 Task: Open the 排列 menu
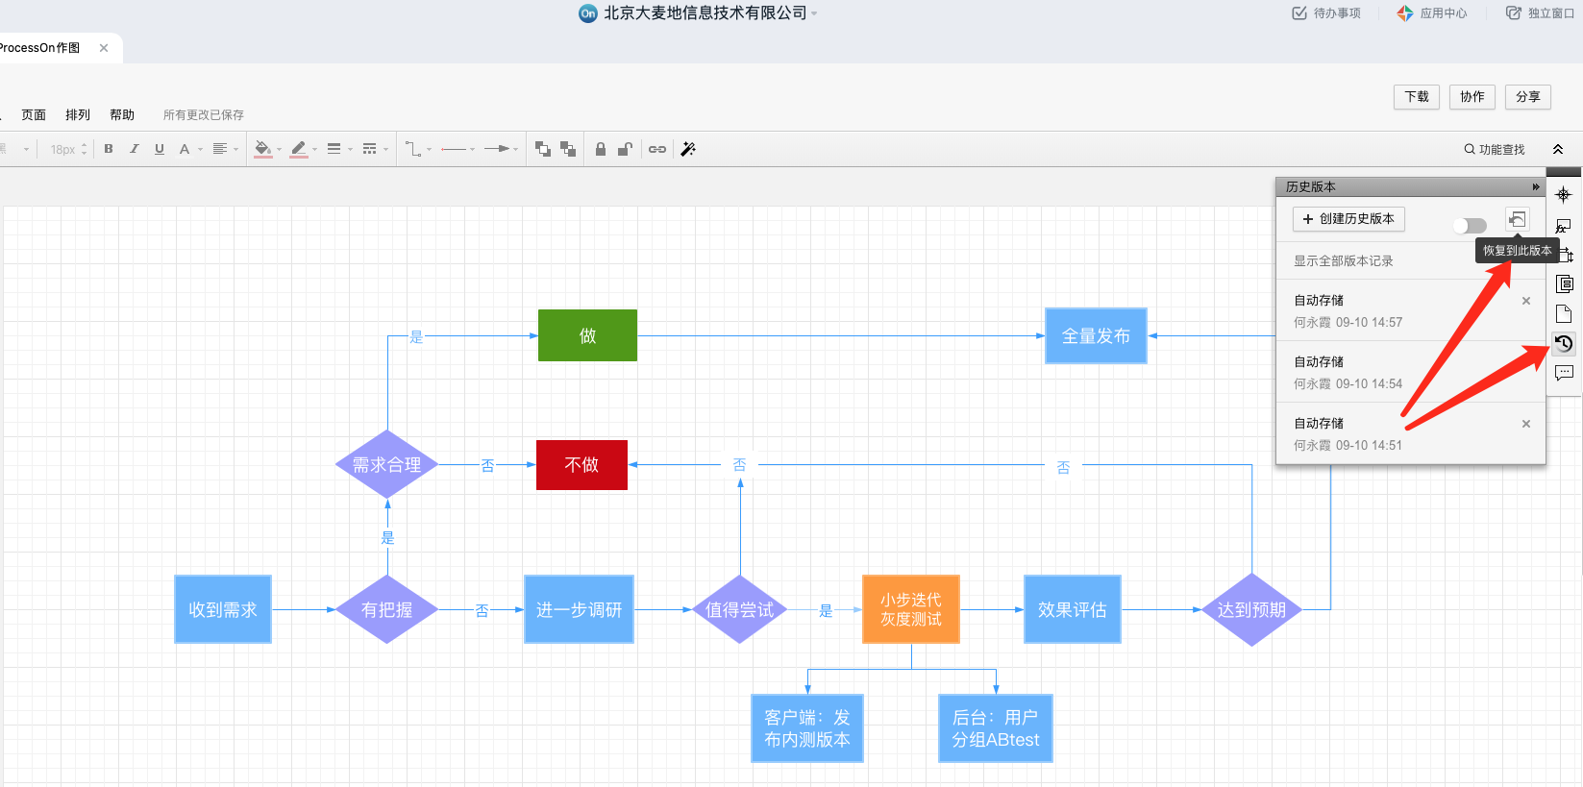tap(78, 114)
